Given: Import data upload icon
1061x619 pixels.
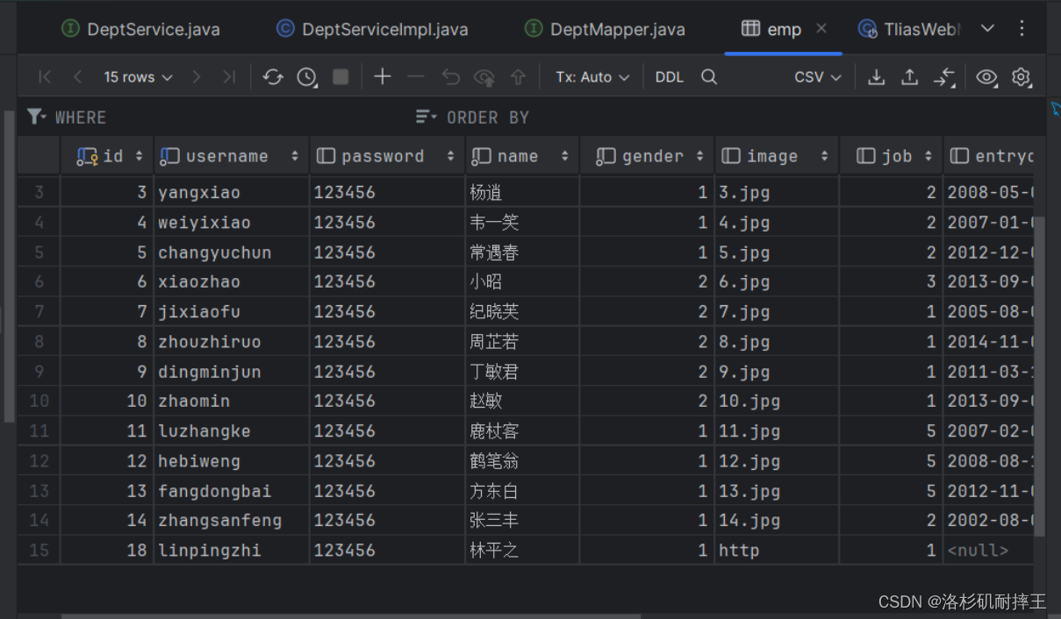Looking at the screenshot, I should (910, 77).
